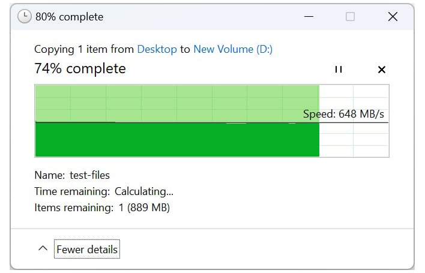Open the New Volume (D:) destination link
Screen dimensions: 425x273
233,49
